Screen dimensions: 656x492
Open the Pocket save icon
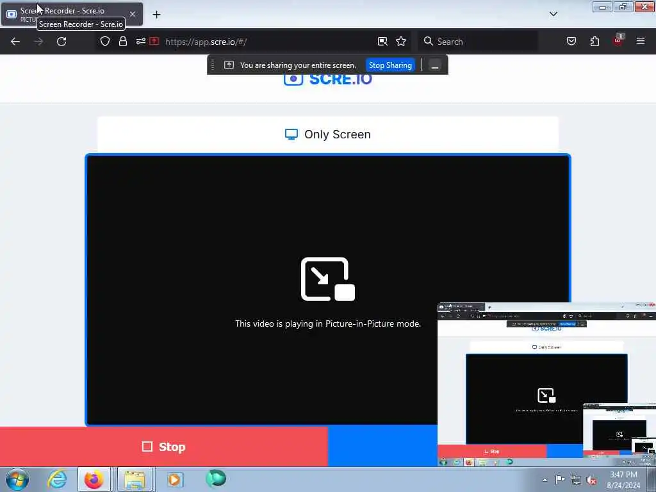[x=571, y=41]
